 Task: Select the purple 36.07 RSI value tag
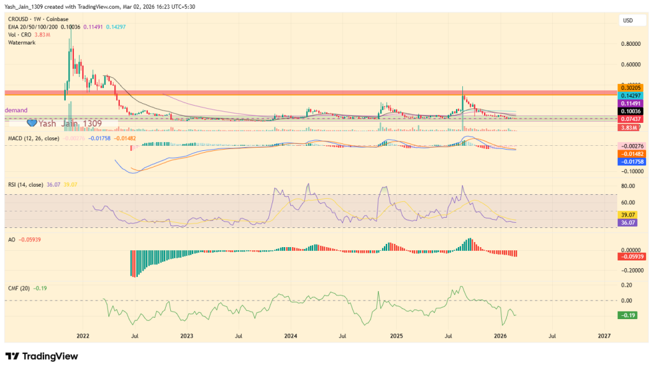(628, 224)
